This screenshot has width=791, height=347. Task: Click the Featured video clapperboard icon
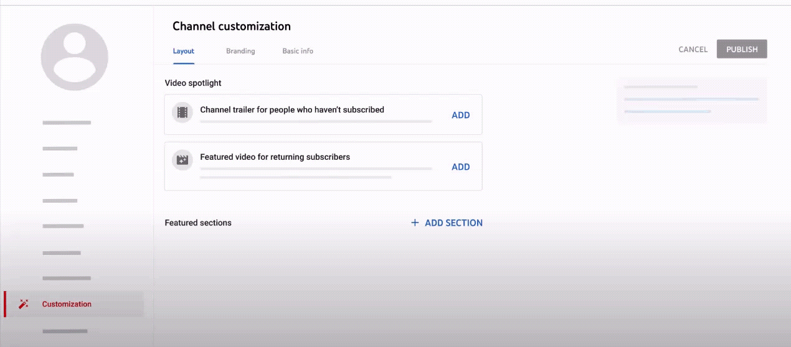[182, 160]
